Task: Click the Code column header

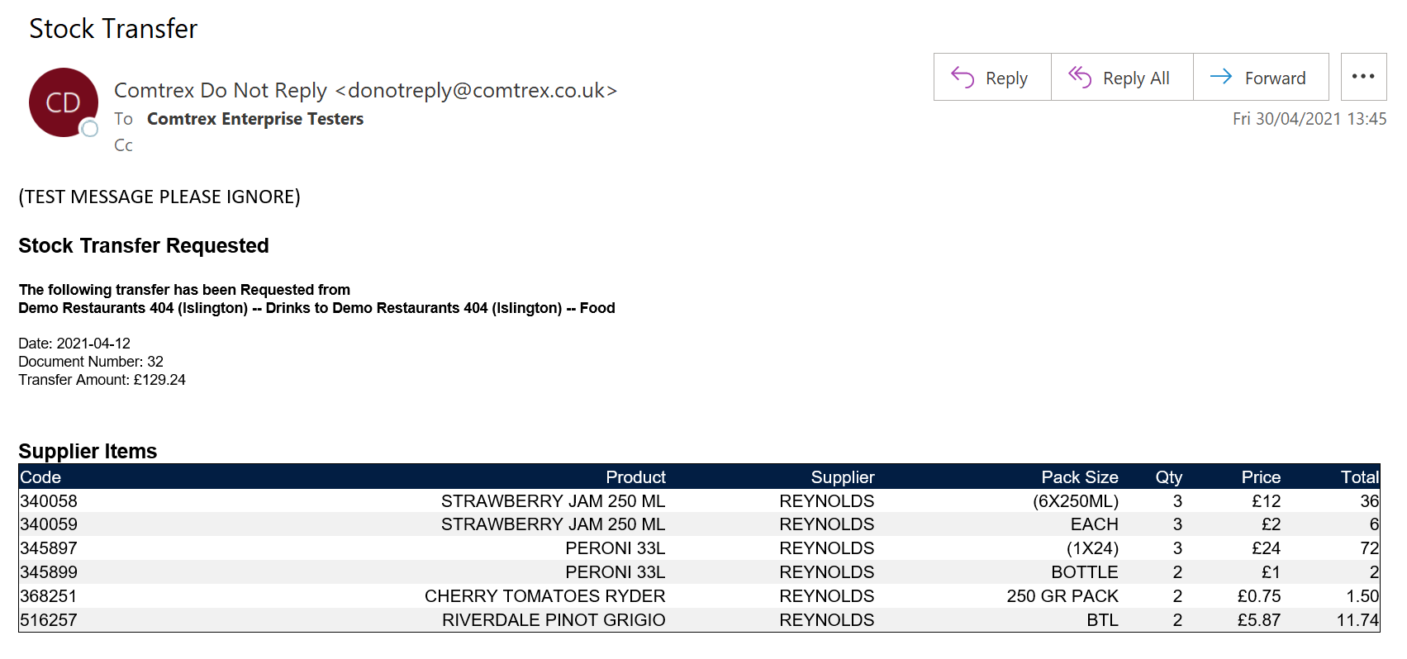Action: (x=40, y=477)
